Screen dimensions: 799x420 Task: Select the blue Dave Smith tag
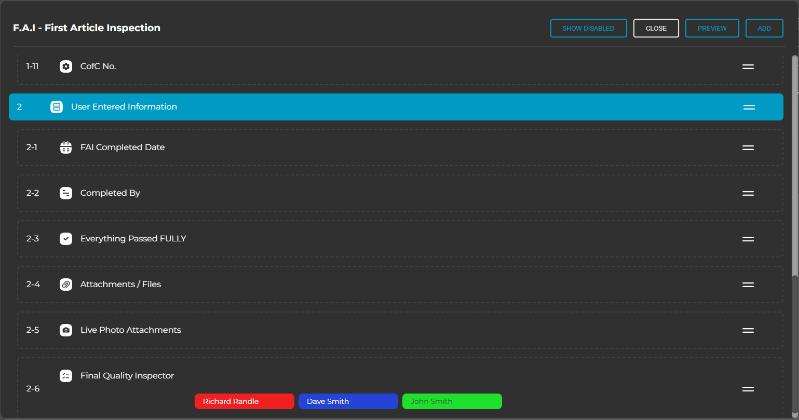348,401
